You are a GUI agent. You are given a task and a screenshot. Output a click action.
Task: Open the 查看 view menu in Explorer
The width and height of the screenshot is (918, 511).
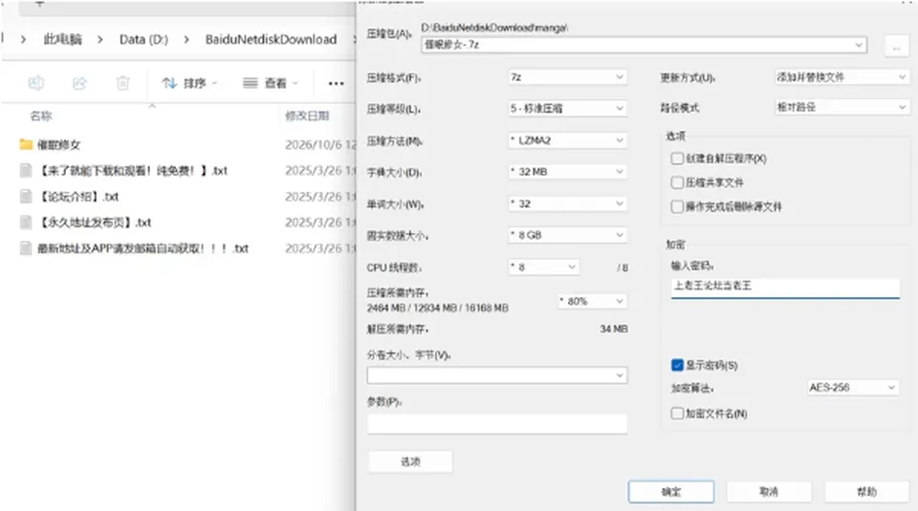click(x=270, y=83)
